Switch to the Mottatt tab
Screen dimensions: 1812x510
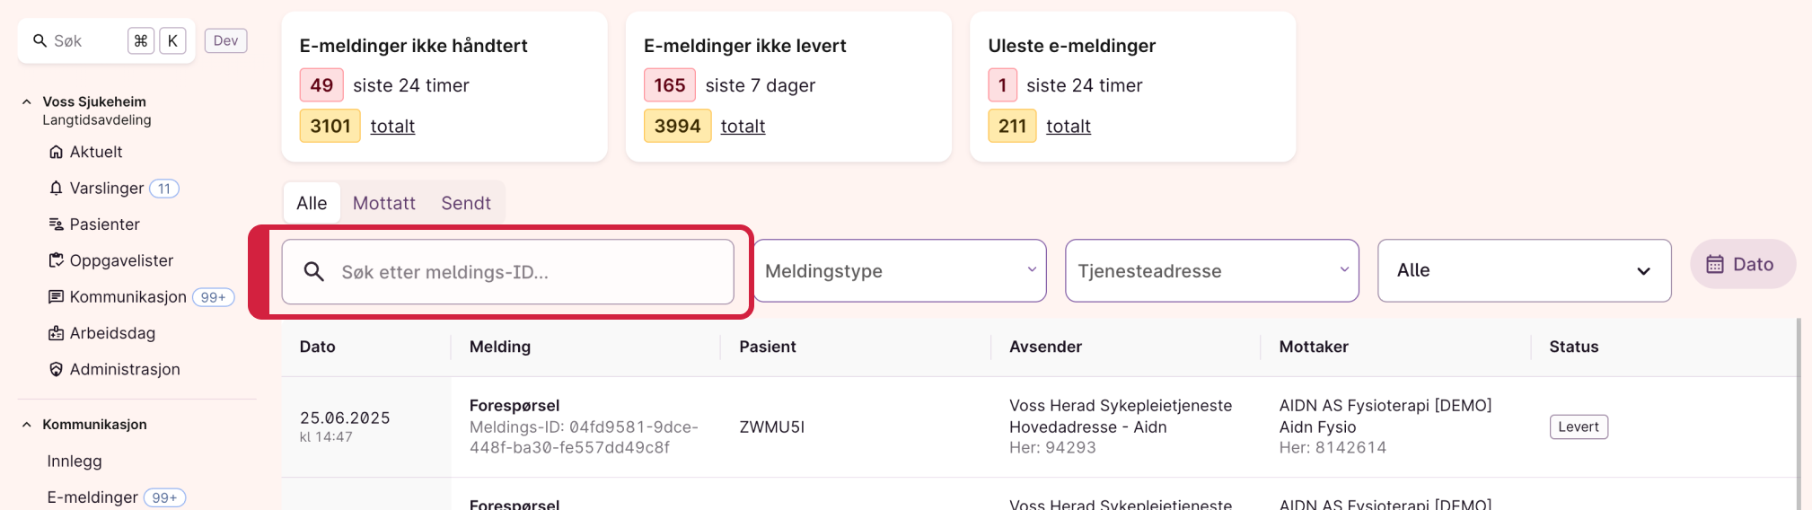384,203
